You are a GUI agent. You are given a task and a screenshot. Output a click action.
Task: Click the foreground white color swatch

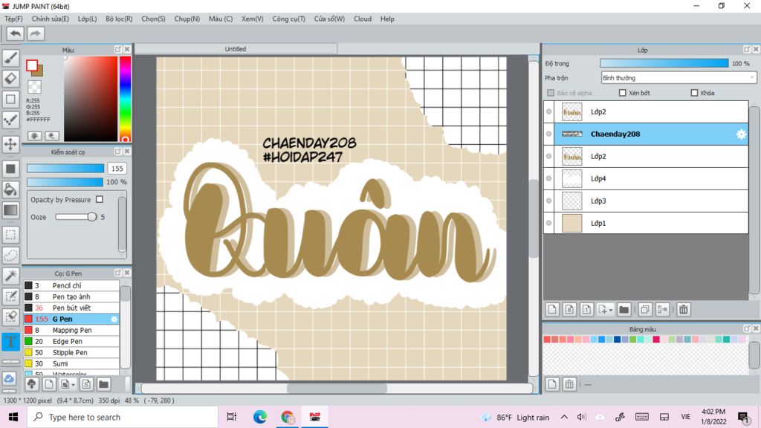pyautogui.click(x=32, y=65)
